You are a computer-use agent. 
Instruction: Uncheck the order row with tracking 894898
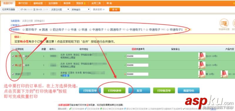pyautogui.click(x=13, y=56)
